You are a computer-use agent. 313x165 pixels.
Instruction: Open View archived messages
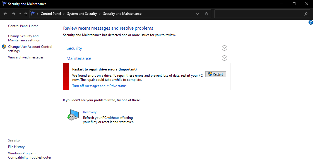click(26, 57)
